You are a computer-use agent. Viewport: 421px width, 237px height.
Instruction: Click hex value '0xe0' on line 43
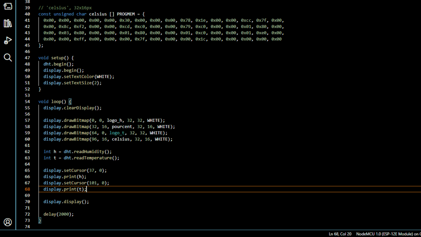[261, 33]
